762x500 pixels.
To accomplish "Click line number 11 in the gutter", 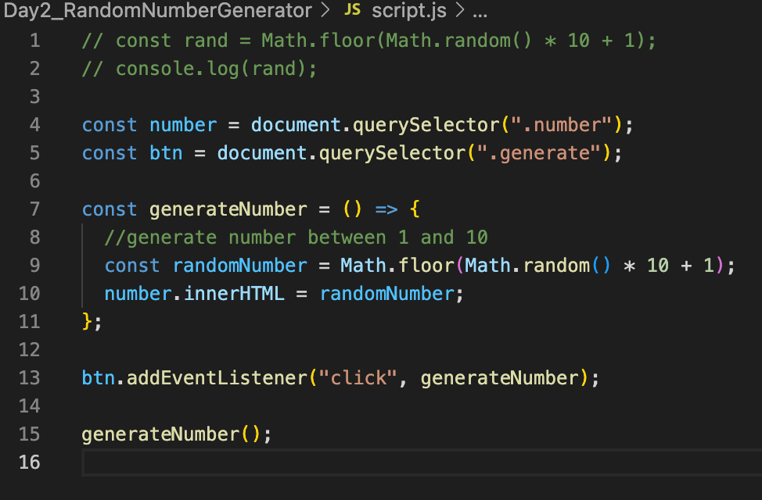I will point(29,322).
